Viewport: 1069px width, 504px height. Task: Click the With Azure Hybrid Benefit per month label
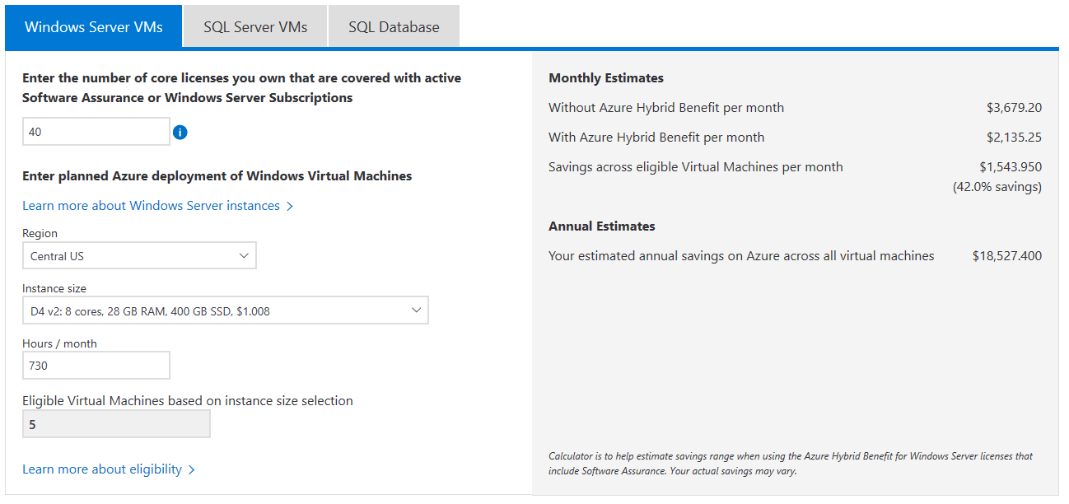pyautogui.click(x=656, y=138)
